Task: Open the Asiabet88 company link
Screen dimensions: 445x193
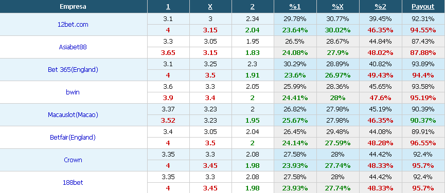Action: point(73,47)
